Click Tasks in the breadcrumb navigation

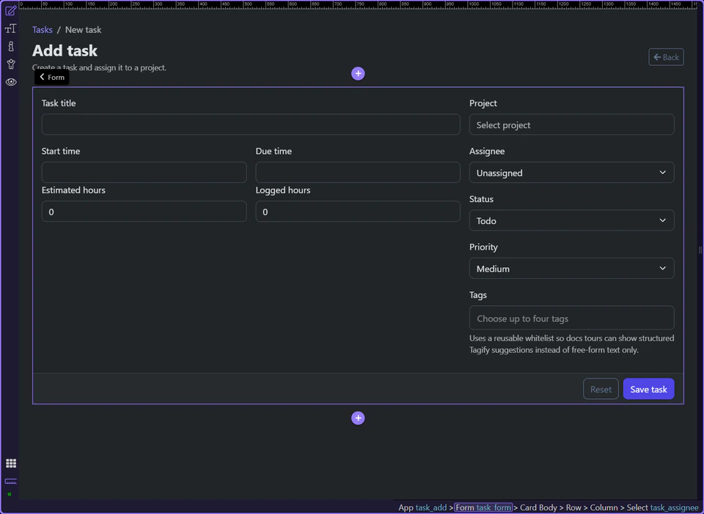(x=42, y=29)
